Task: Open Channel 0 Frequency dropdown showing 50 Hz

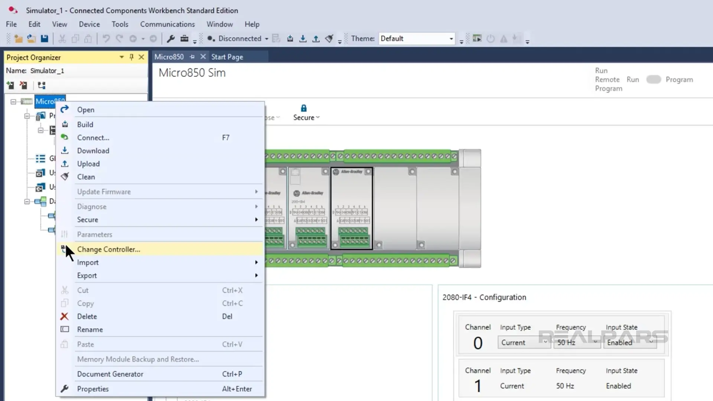Action: [577, 342]
